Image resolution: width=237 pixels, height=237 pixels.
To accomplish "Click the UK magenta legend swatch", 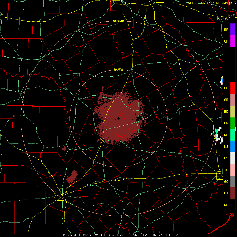I will [233, 41].
